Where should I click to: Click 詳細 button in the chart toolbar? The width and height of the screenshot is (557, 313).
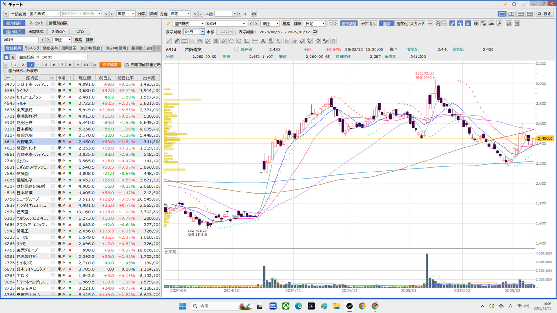(x=298, y=24)
